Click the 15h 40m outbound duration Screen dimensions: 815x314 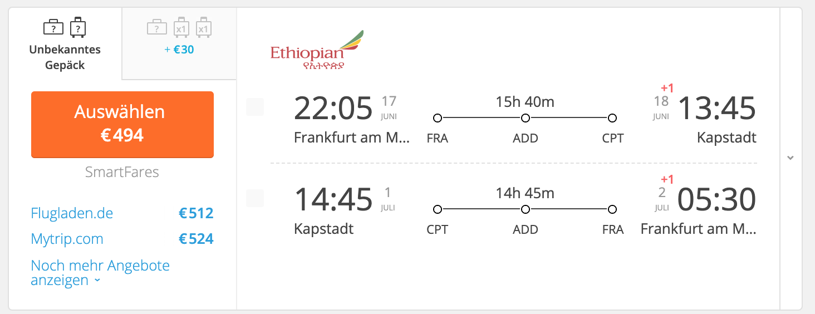525,102
